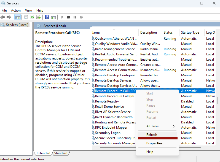Click the green Refresh toolbar icon
220x162 pixels.
[32, 17]
